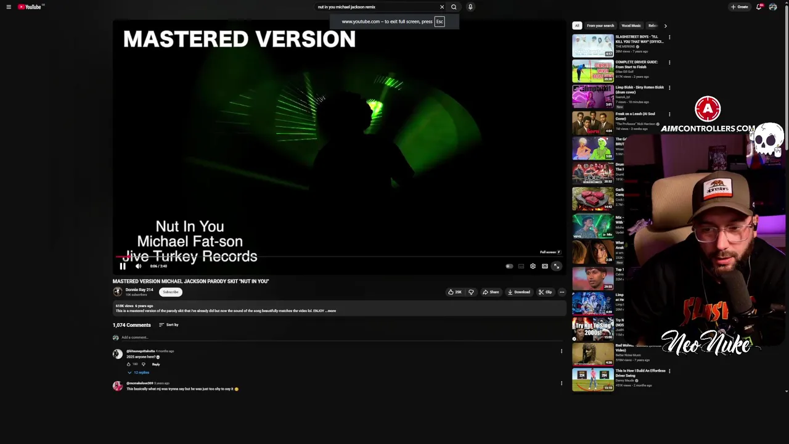
Task: Reply to '2025 anyone here?' comment
Action: coord(156,364)
